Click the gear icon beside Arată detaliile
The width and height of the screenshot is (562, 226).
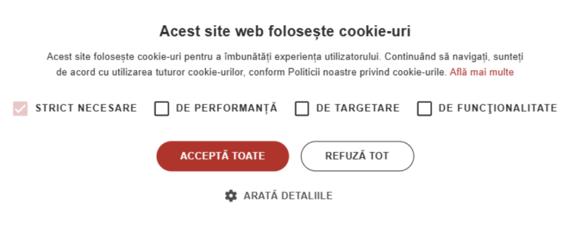[x=231, y=196]
